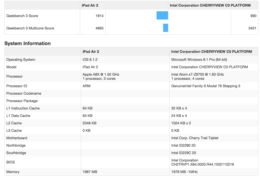
Task: Click the Geekbench 3 Multicore Score blue bar
Action: [166, 28]
